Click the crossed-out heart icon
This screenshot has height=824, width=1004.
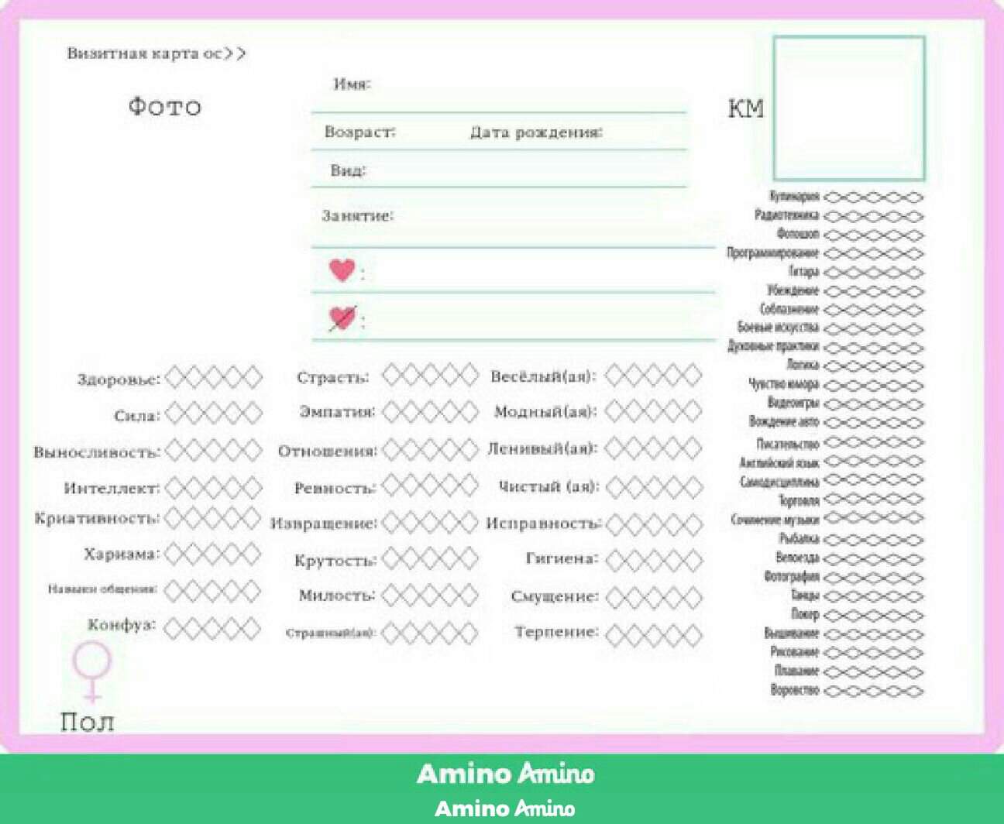tap(342, 318)
